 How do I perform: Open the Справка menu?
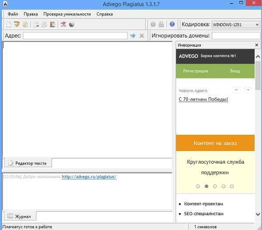pyautogui.click(x=105, y=14)
